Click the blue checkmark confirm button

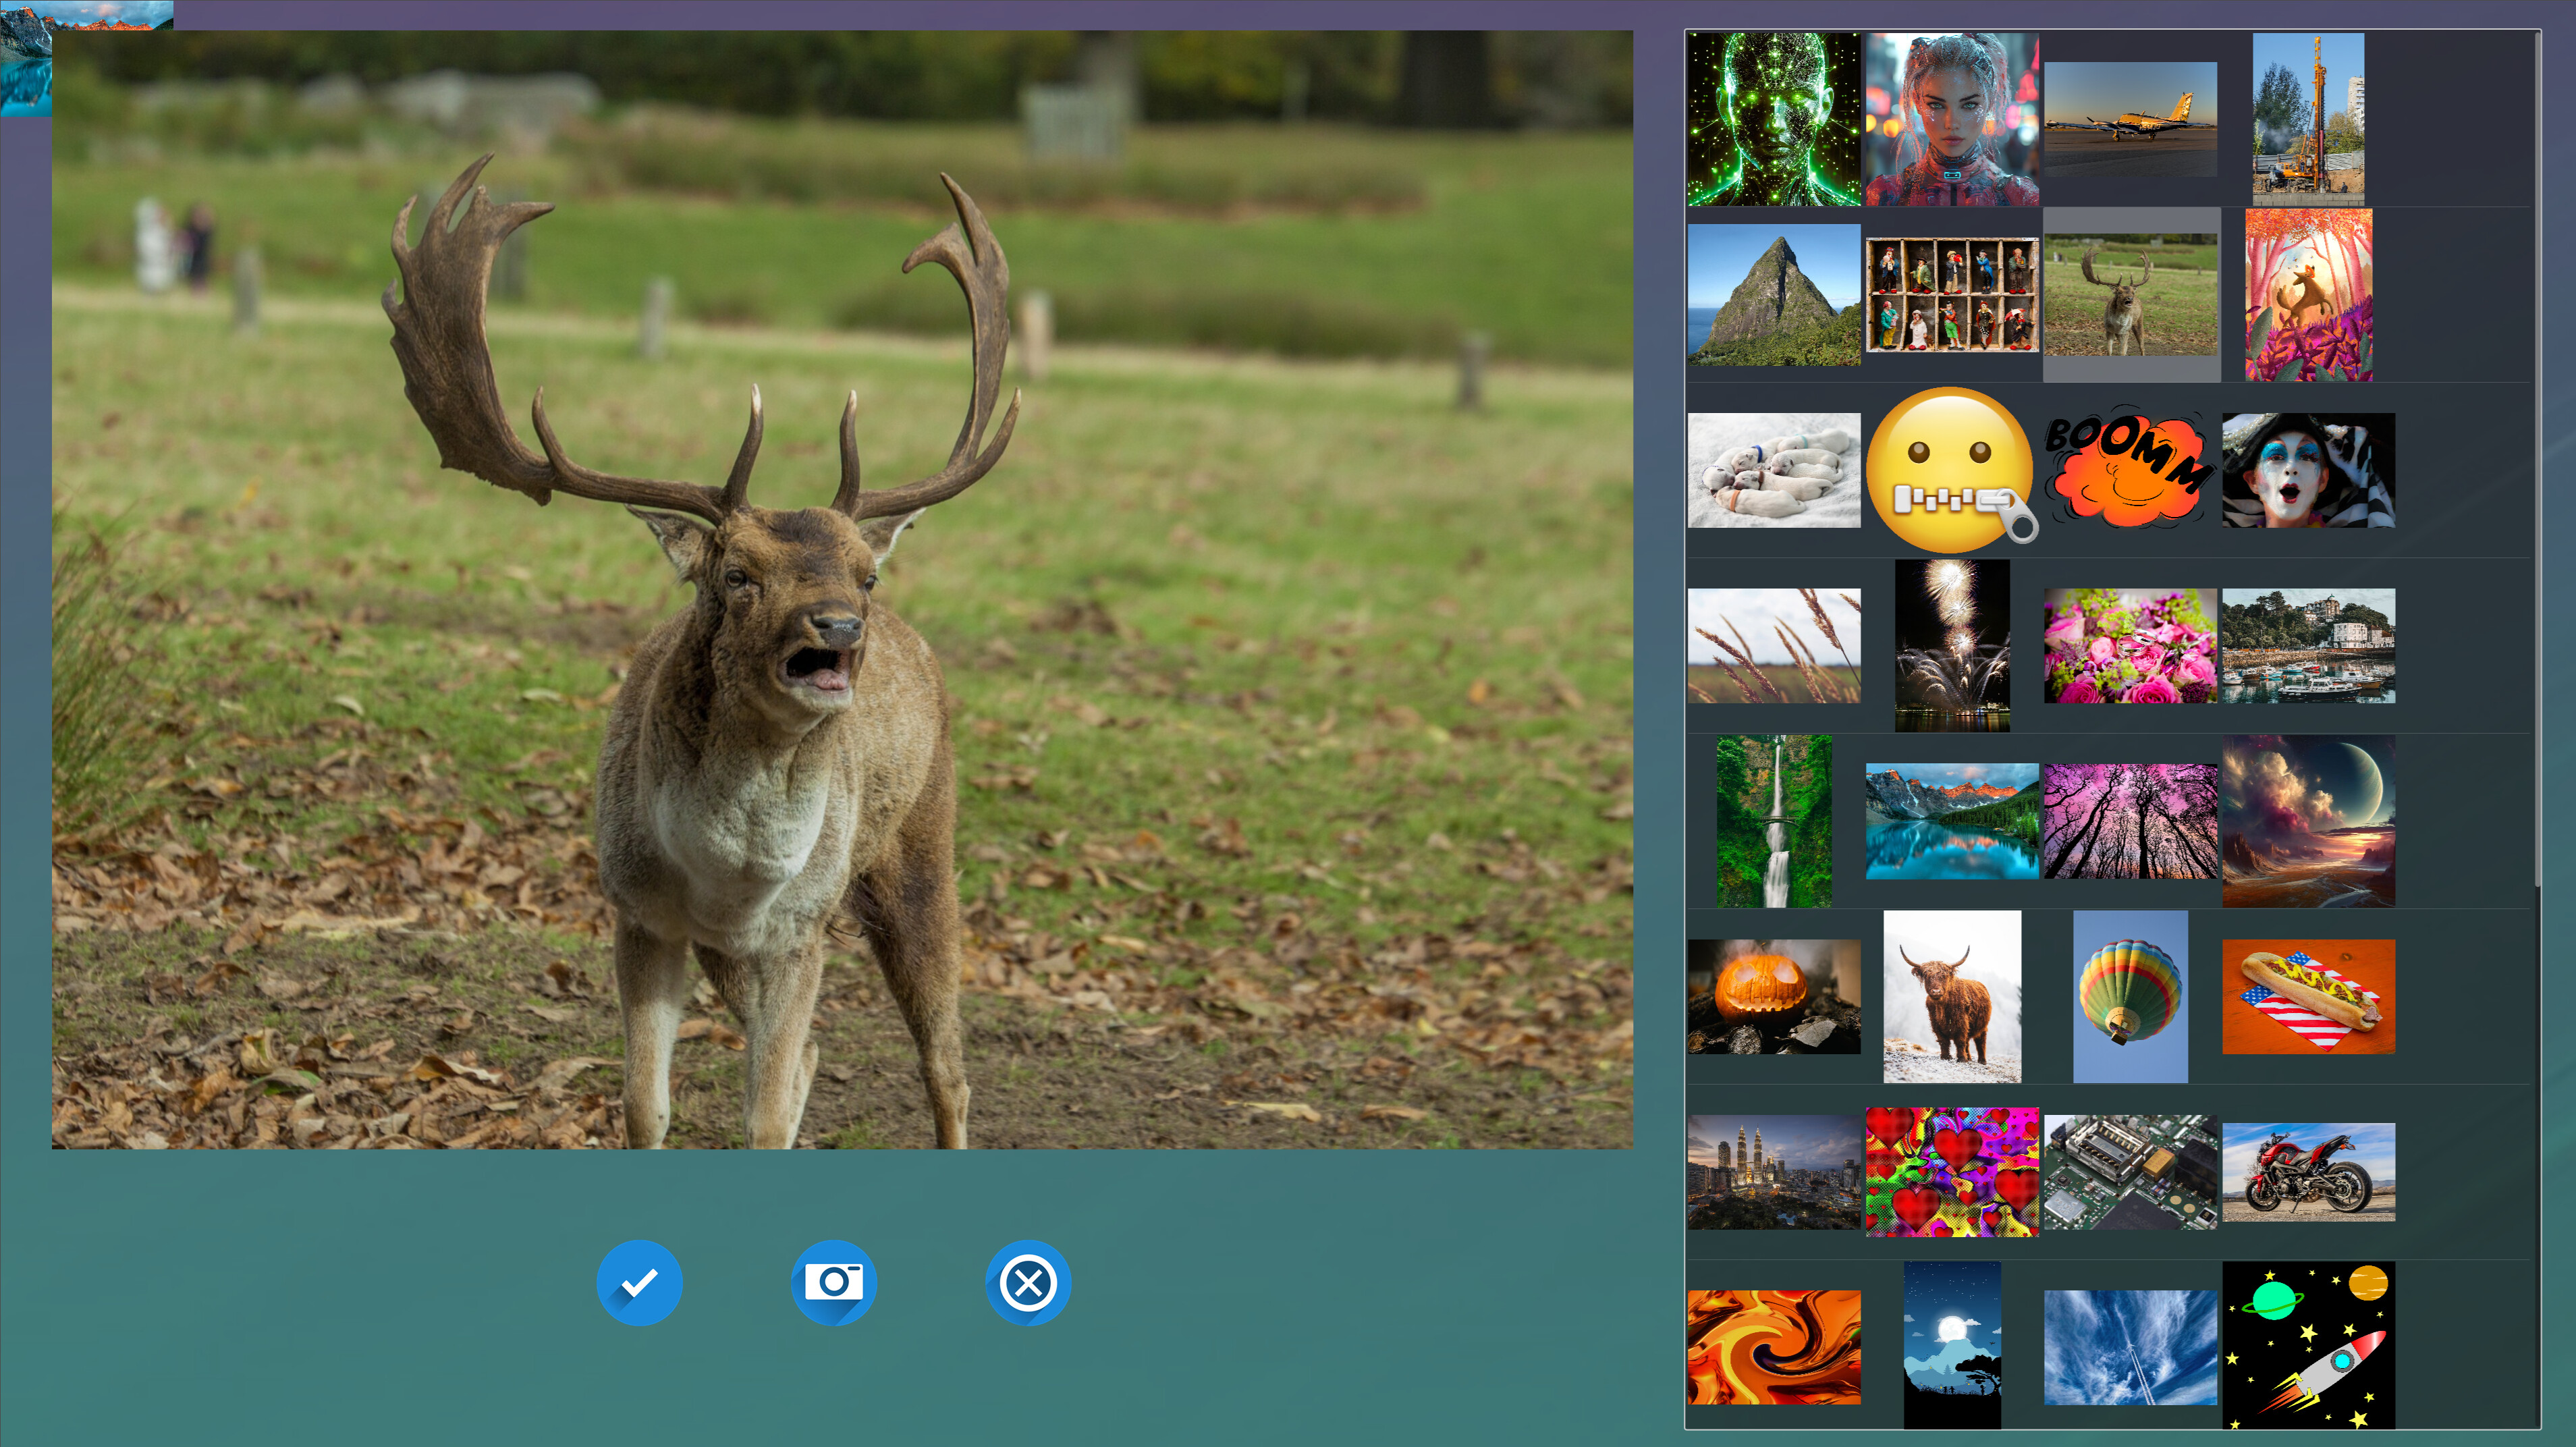coord(640,1283)
